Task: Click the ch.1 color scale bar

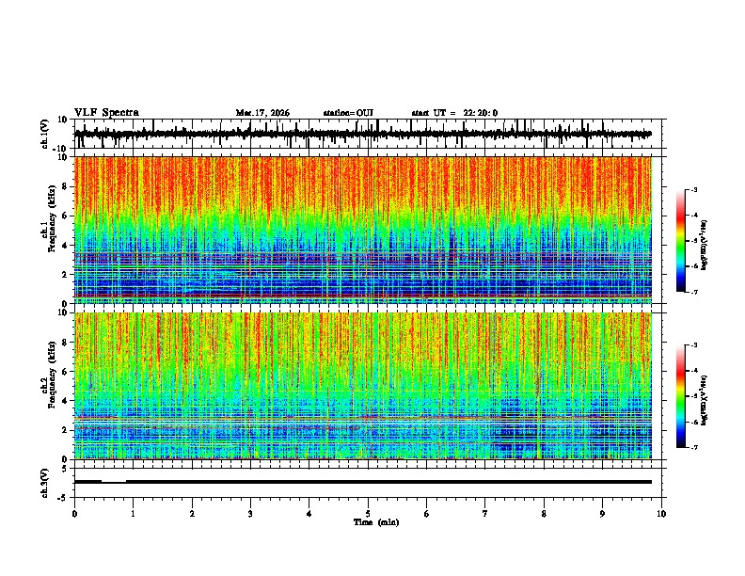Action: 681,241
